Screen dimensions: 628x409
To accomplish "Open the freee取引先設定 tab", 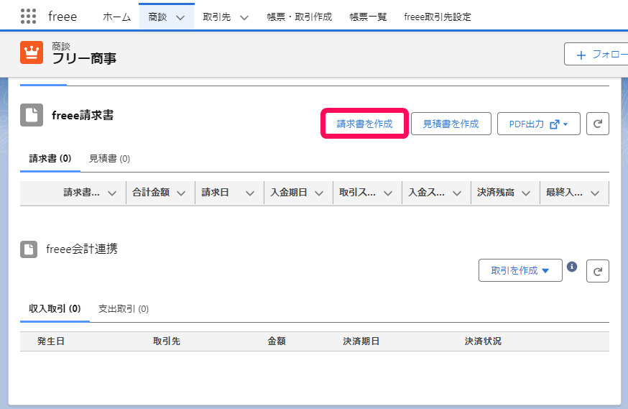I will [438, 17].
